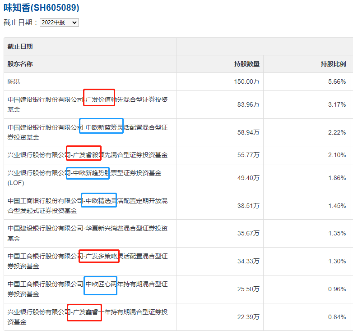Viewport: 353px width, 334px height.
Task: Click the 55.77万 holding value
Action: (248, 155)
